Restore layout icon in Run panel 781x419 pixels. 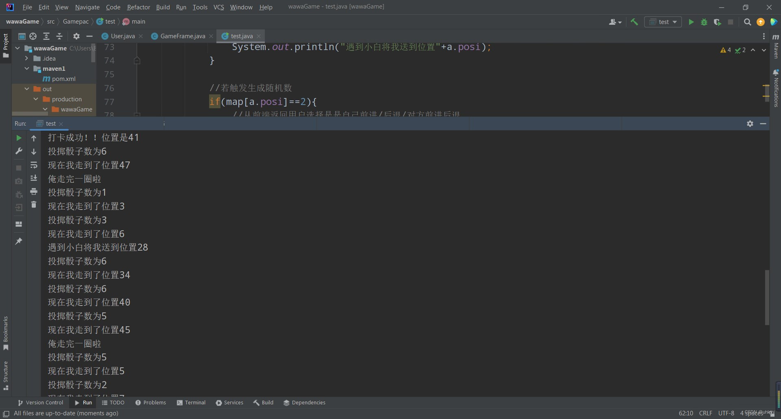(x=19, y=224)
